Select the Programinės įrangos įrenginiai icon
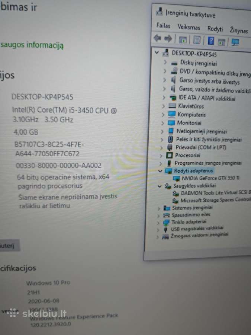The image size is (251, 335). coord(169,163)
